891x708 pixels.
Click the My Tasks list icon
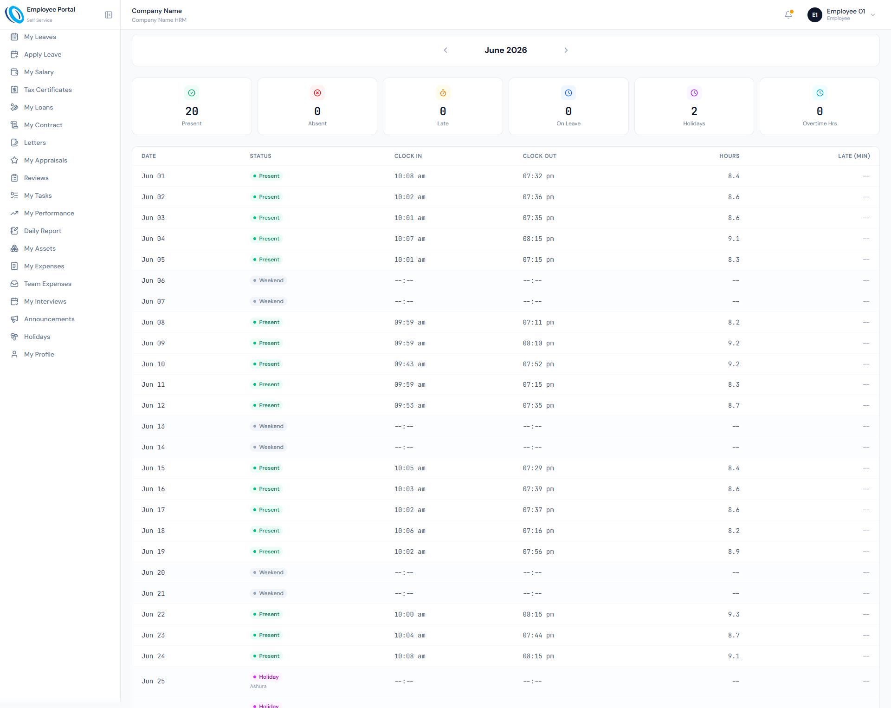pyautogui.click(x=14, y=195)
